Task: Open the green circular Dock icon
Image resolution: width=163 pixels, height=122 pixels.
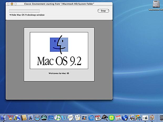Action: pyautogui.click(x=111, y=118)
